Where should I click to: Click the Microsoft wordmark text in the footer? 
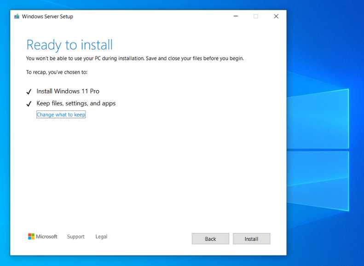click(x=46, y=237)
